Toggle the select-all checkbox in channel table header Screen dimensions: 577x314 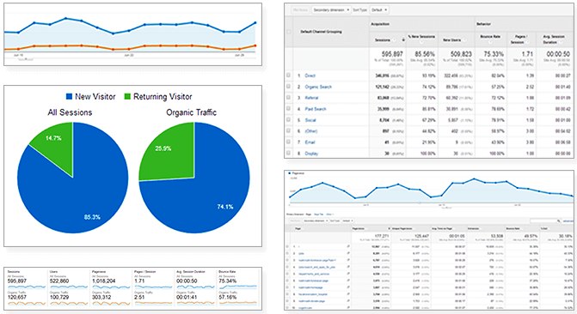[289, 32]
